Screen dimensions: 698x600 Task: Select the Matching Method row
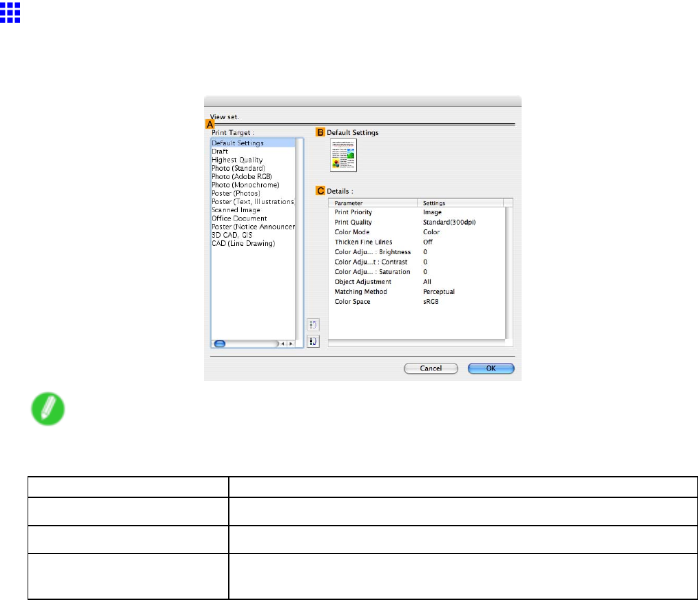pos(417,291)
